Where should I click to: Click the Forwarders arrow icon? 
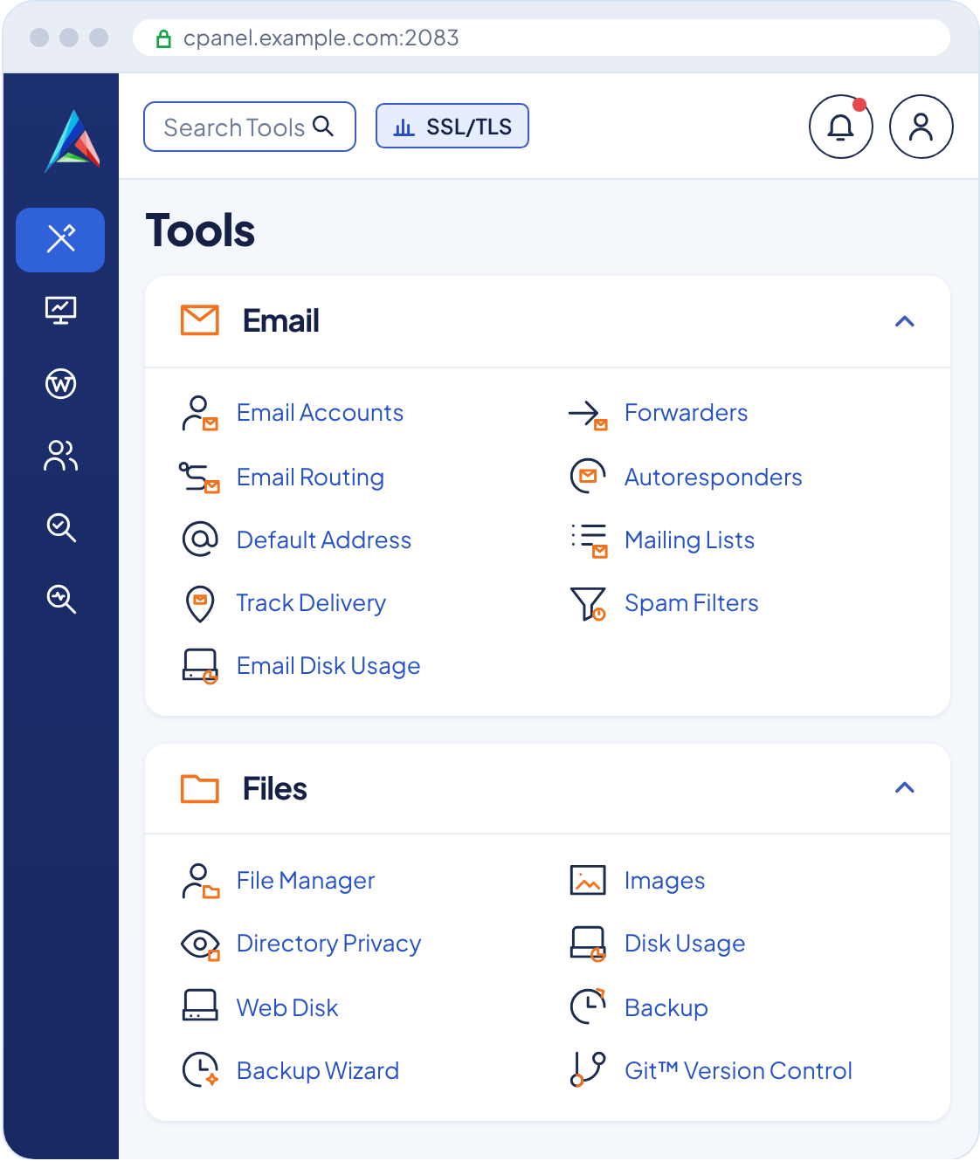point(588,415)
